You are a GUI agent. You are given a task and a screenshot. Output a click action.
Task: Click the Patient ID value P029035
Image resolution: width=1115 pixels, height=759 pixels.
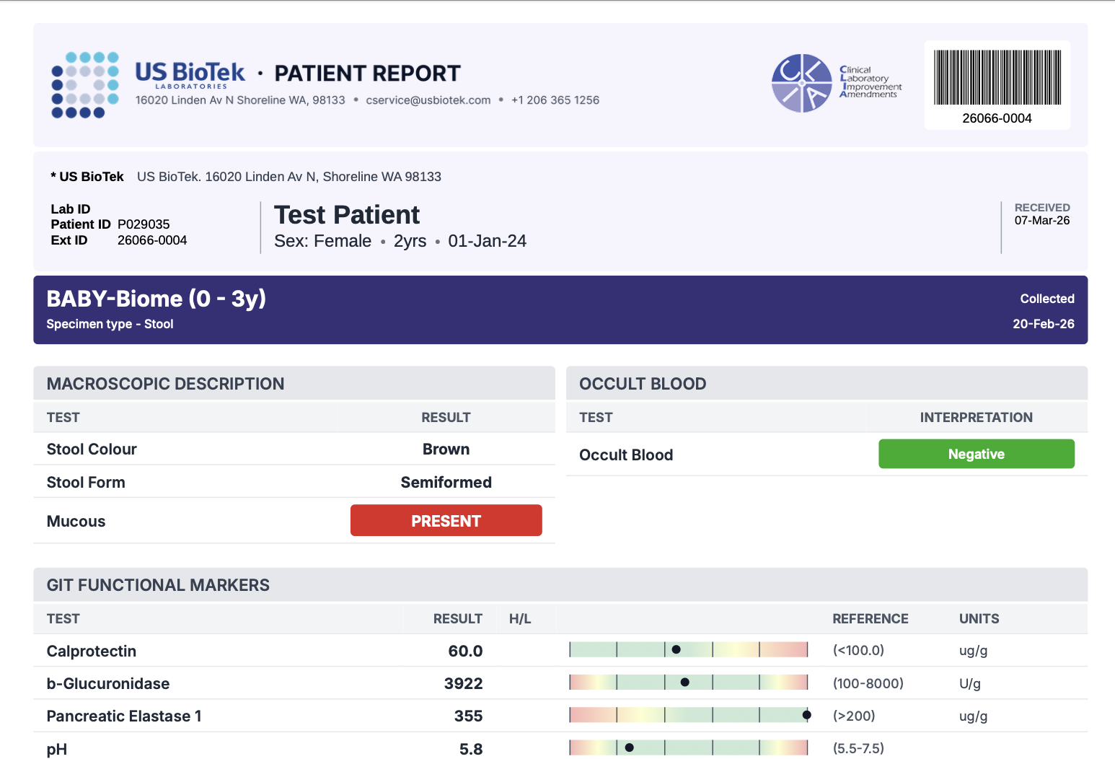coord(144,224)
